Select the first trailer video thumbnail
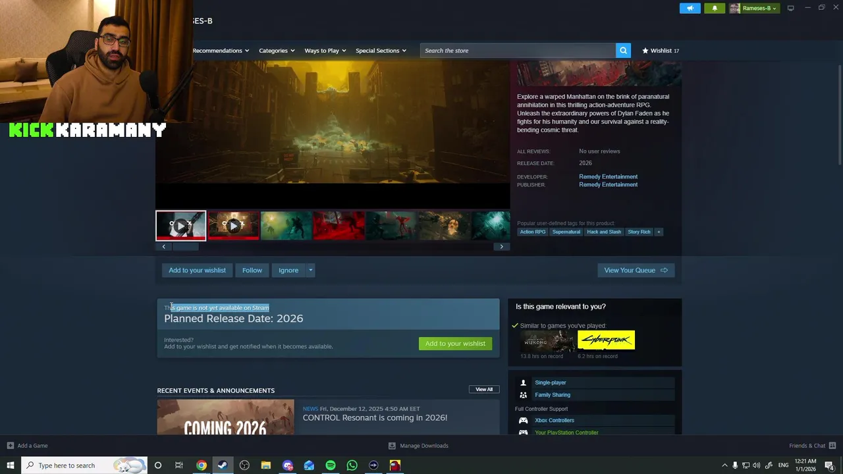 click(x=180, y=225)
